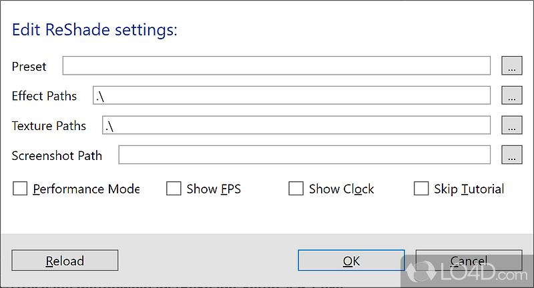Enable the Performance Mode checkbox
This screenshot has height=288, width=534.
tap(21, 189)
